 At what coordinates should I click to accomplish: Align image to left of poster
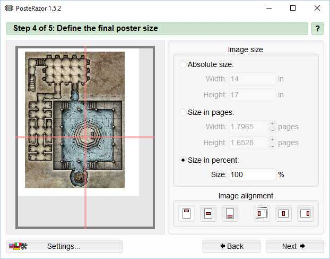pos(262,214)
